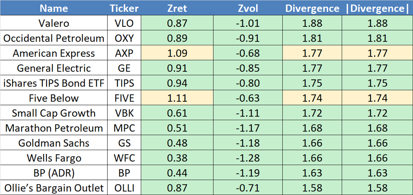
Task: Select Valero Divergence value 1.88
Action: coord(312,23)
